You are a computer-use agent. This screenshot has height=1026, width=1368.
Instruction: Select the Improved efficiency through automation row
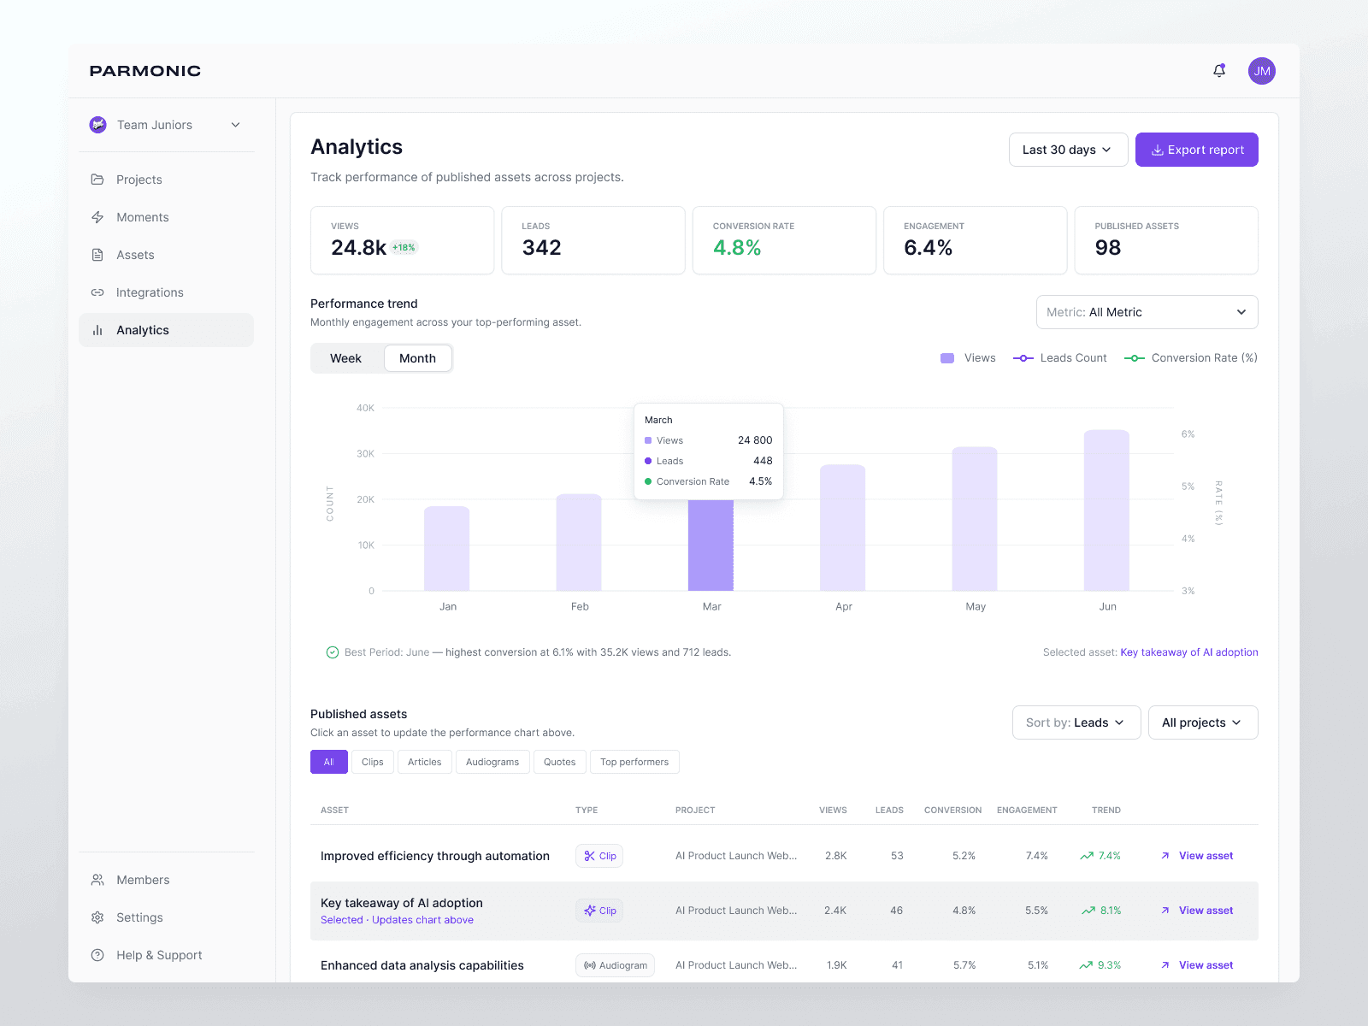(784, 856)
